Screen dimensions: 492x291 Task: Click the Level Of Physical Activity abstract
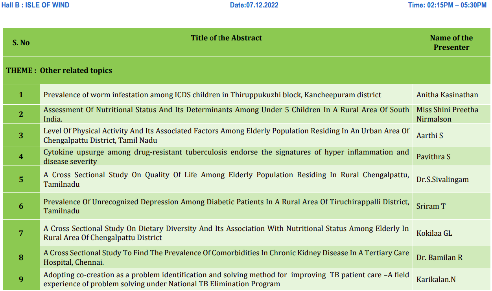coord(226,135)
